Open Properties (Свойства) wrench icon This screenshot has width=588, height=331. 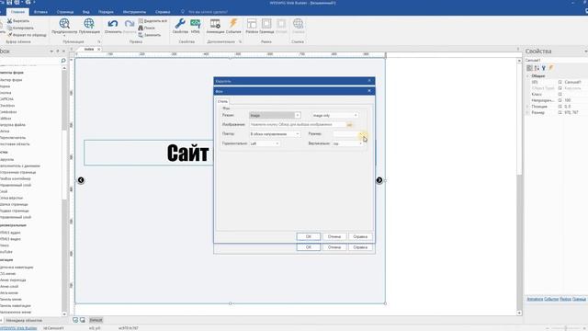pyautogui.click(x=180, y=24)
